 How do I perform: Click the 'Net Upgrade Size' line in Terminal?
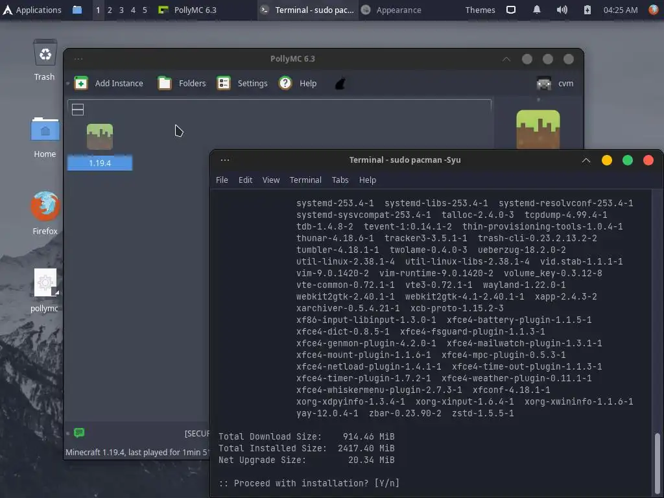click(x=306, y=460)
